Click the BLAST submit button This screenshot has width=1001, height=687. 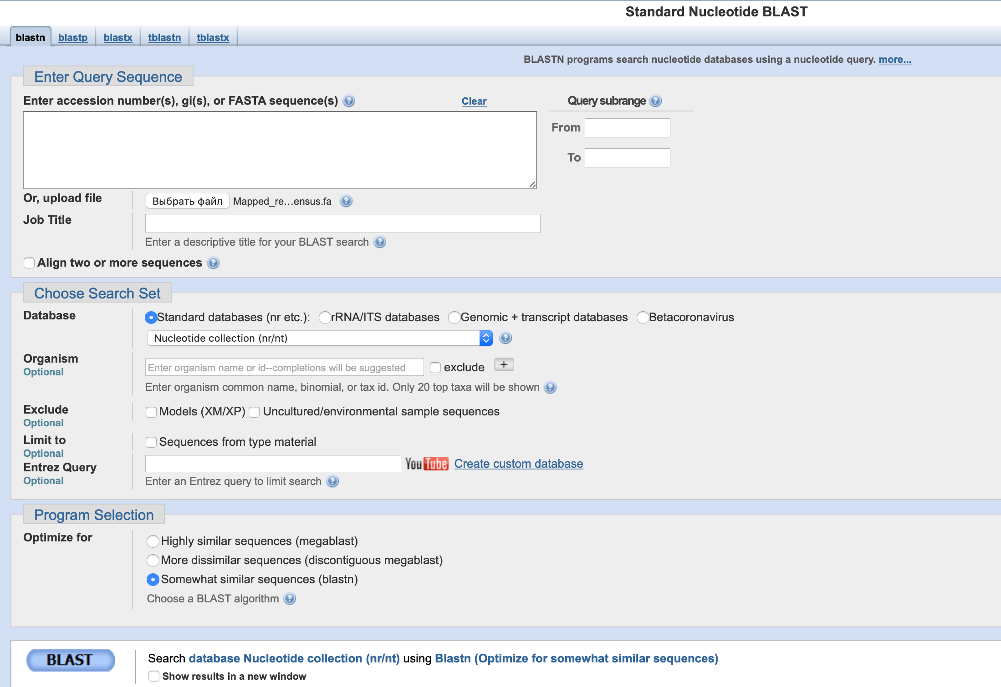(x=71, y=660)
